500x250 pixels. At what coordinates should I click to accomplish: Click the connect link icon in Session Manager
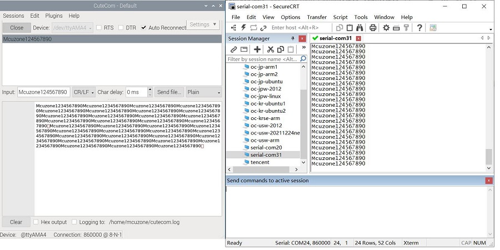click(x=234, y=49)
